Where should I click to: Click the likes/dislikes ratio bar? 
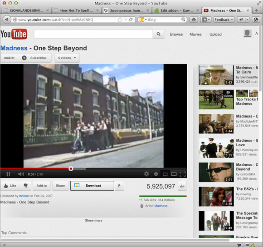point(163,196)
